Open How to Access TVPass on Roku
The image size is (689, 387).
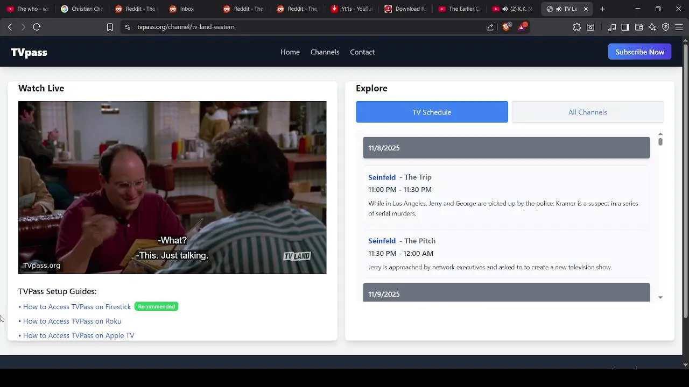pyautogui.click(x=72, y=321)
